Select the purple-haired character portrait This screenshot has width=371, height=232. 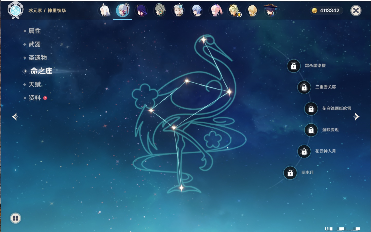point(141,11)
